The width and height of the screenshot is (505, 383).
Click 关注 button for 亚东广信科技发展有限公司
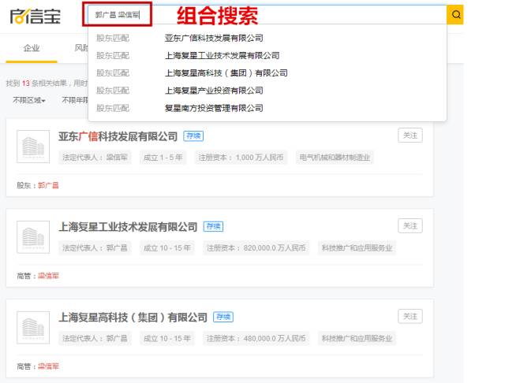pyautogui.click(x=410, y=136)
